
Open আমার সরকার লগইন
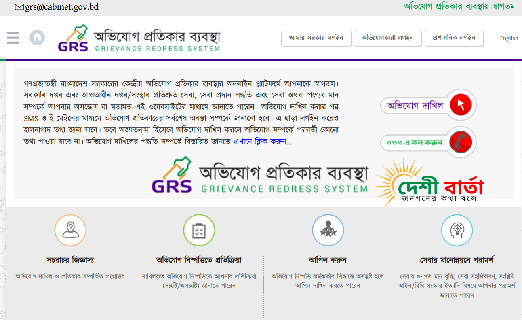316,38
